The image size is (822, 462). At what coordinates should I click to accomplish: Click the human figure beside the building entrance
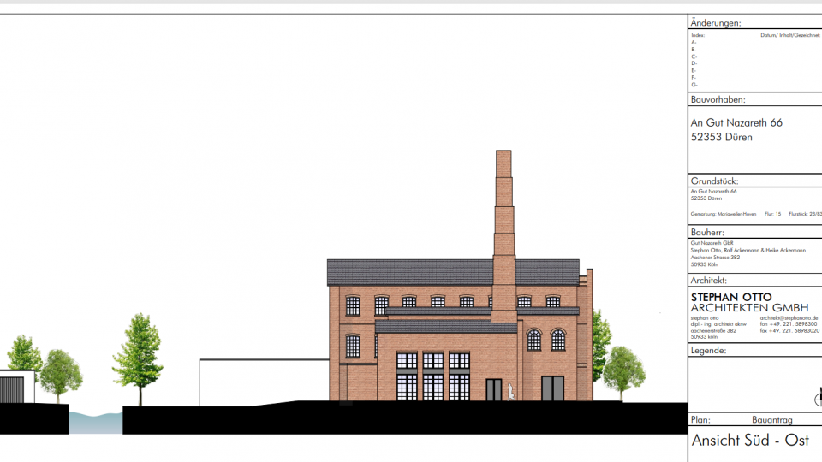(x=510, y=391)
